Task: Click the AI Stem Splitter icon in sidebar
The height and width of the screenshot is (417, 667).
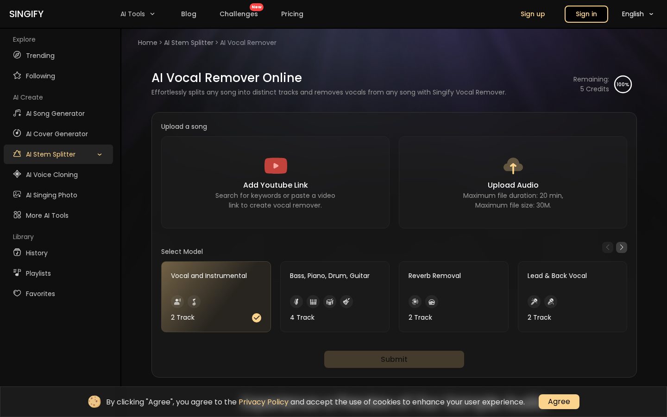Action: click(17, 154)
